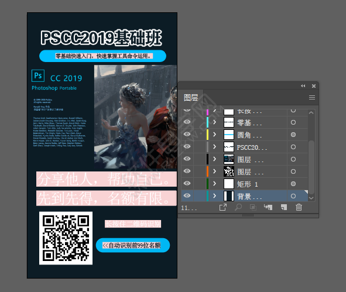
Task: Click the QR code thumbnail of 图层 layer
Action: tap(229, 171)
